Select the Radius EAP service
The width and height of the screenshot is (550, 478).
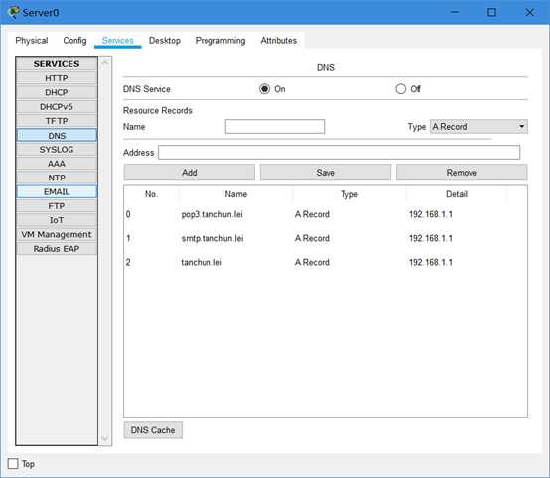click(x=57, y=249)
